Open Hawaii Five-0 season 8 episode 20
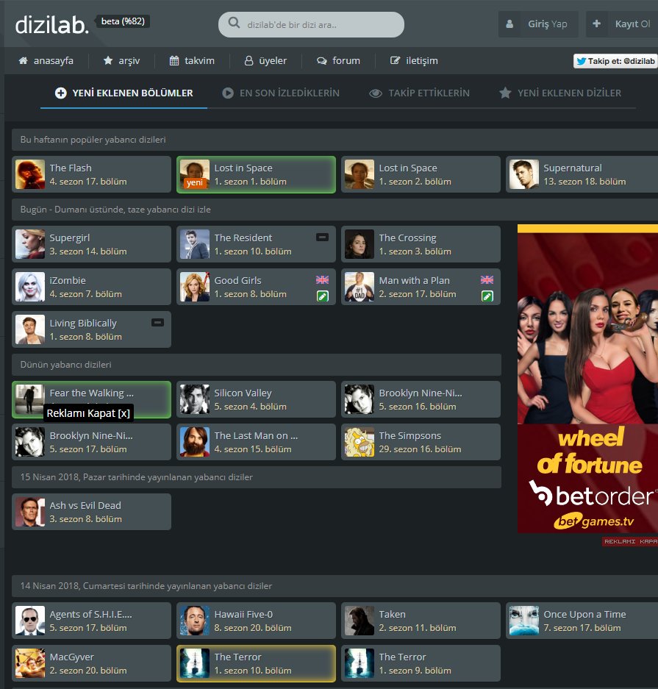 pyautogui.click(x=256, y=621)
